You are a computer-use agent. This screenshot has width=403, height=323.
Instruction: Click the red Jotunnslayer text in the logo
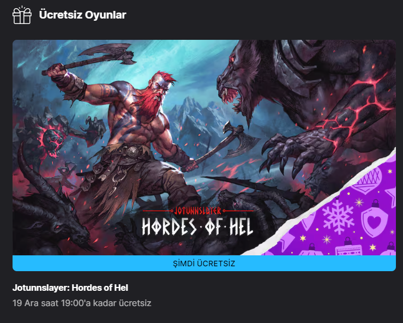click(x=197, y=211)
